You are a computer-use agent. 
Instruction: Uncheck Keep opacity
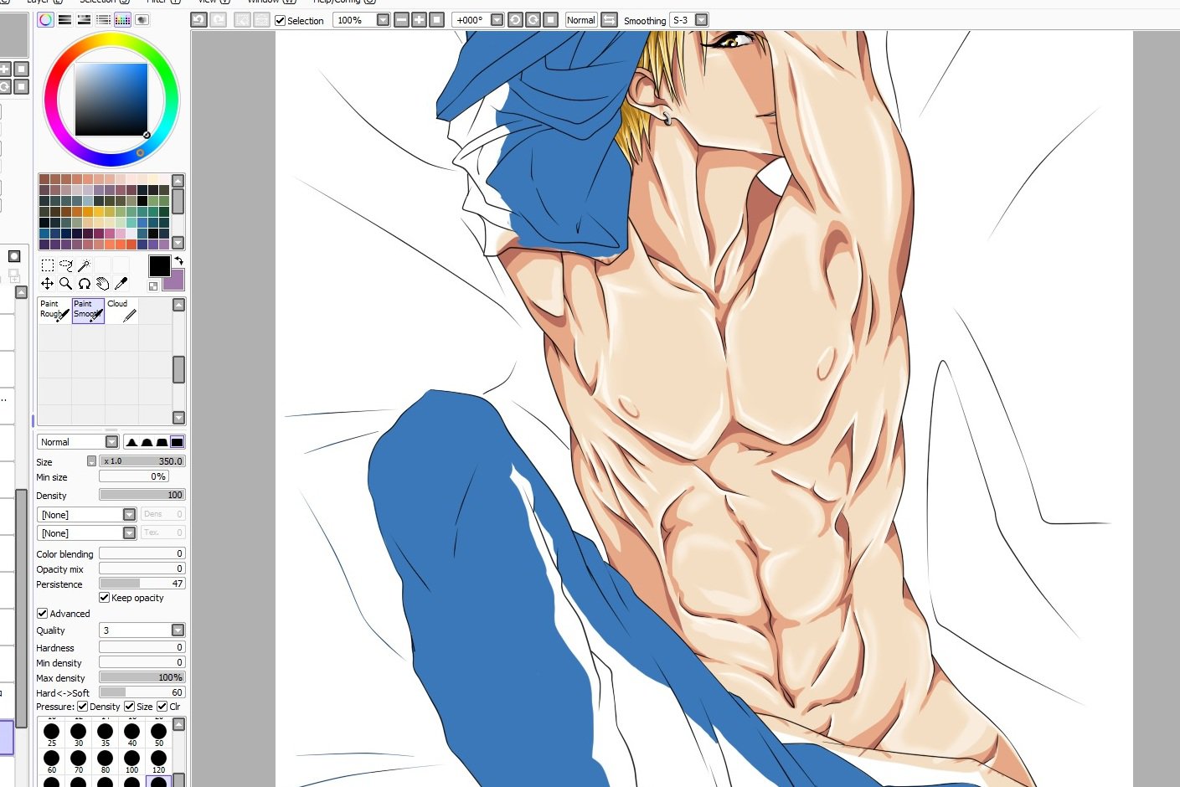[x=104, y=598]
